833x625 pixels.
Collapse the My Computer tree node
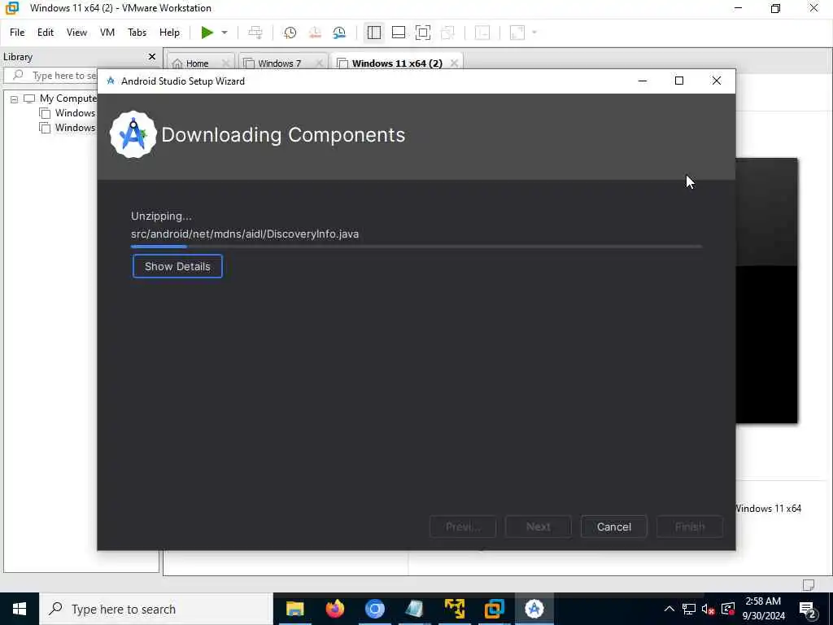pos(15,98)
